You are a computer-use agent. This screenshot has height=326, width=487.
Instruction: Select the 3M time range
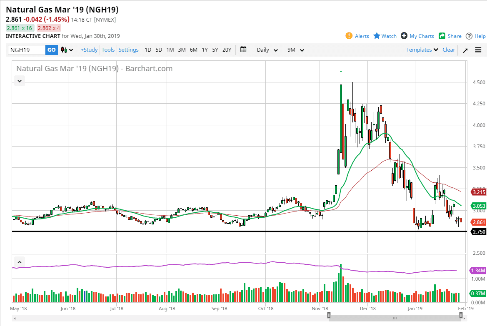[182, 50]
